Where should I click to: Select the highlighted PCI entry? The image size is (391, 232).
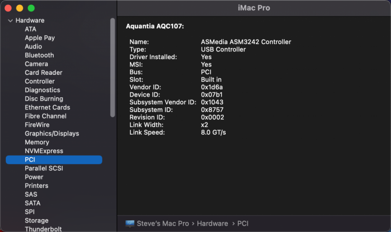pos(54,160)
